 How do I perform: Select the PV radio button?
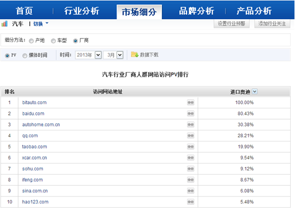[7, 56]
